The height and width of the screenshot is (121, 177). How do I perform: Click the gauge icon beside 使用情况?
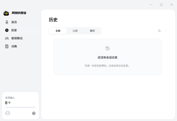[7, 38]
